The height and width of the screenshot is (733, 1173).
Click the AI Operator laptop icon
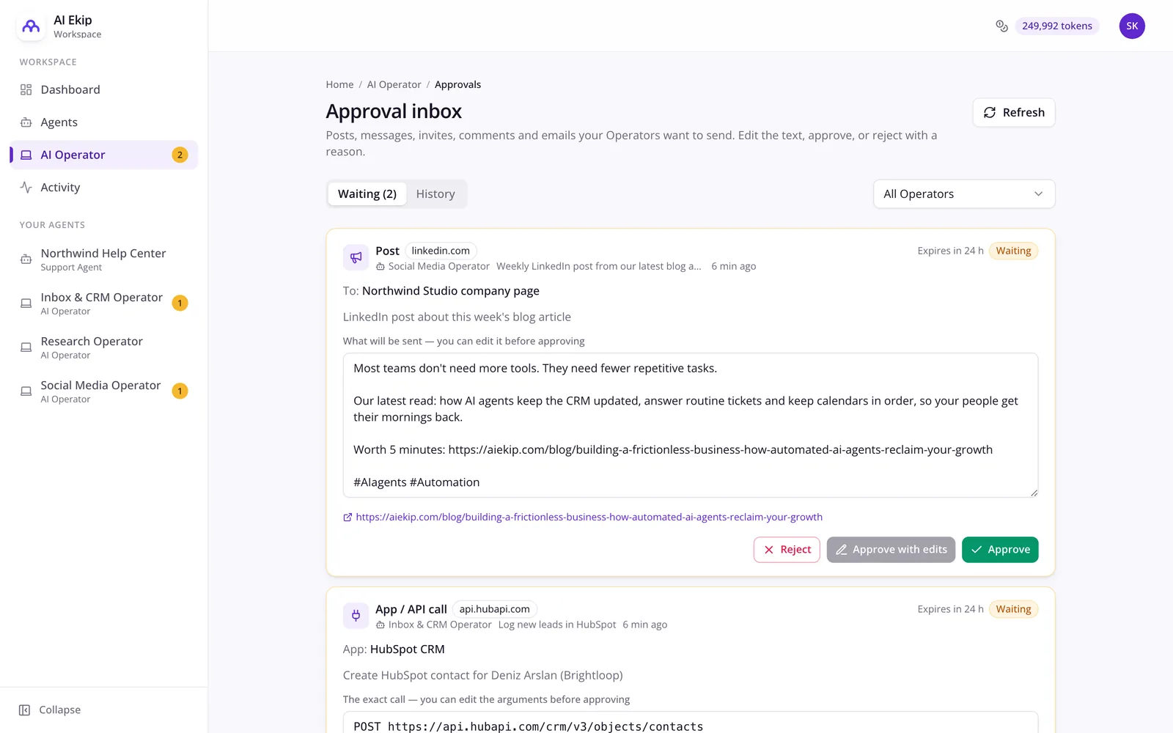[26, 155]
